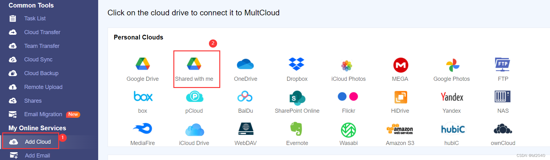Select the box logo icon
Viewport: 550px width, 160px height.
[x=143, y=96]
